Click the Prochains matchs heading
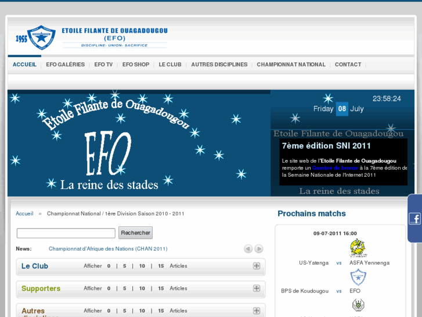Image resolution: width=422 pixels, height=317 pixels. click(312, 213)
